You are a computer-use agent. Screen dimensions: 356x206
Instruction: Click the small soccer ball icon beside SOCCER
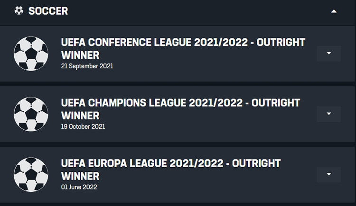(19, 10)
